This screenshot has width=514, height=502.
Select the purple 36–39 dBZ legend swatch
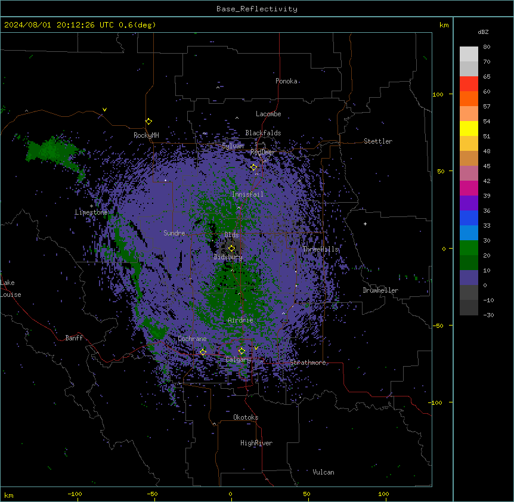469,203
